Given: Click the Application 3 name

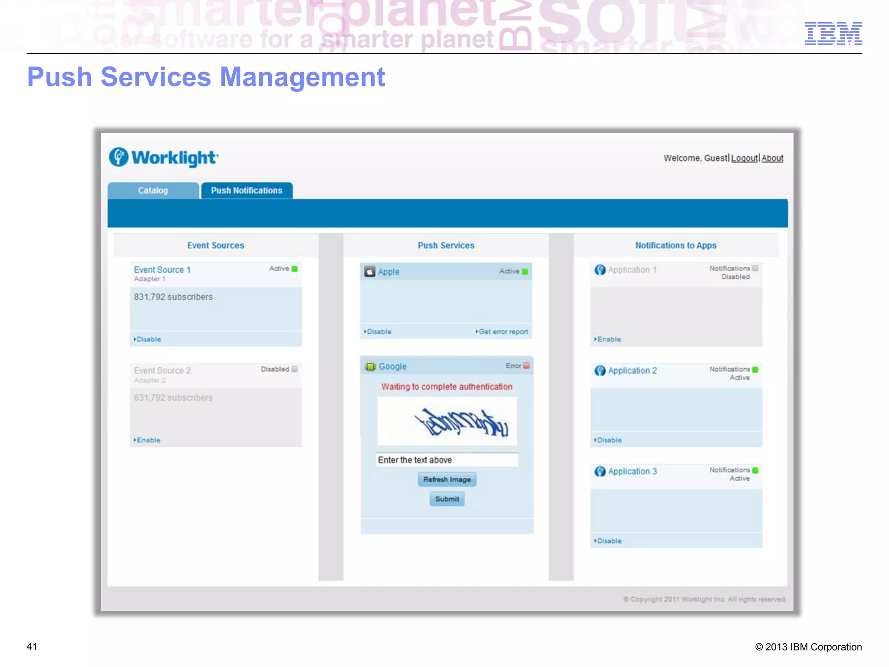Looking at the screenshot, I should point(632,471).
